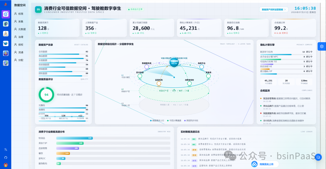This screenshot has width=326, height=169.
Task: Click the 可信计算通道 legend item
Action: [x=174, y=120]
